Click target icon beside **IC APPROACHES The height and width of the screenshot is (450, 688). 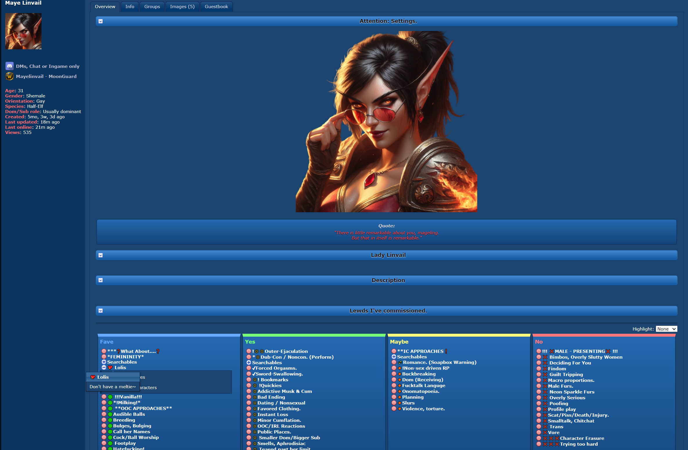394,351
